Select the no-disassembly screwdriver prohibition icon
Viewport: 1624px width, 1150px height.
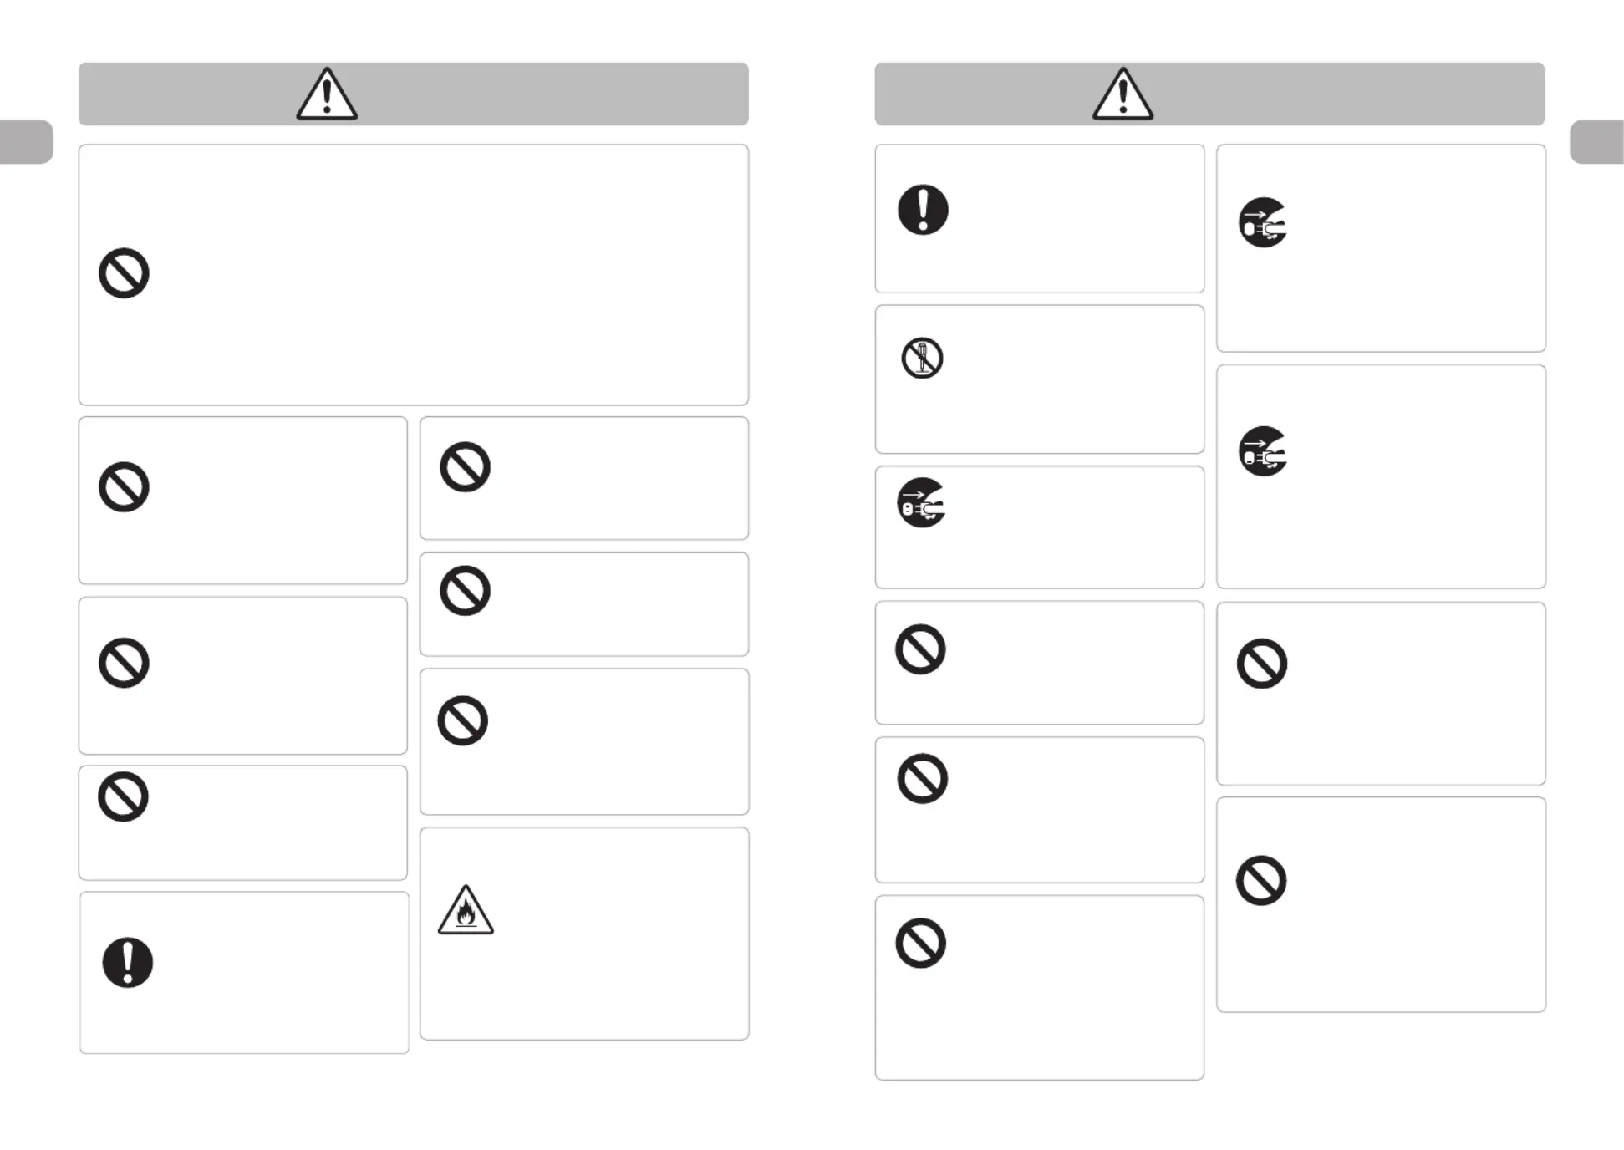pyautogui.click(x=922, y=359)
